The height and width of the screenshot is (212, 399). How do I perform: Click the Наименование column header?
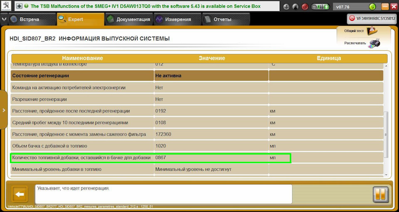82,58
